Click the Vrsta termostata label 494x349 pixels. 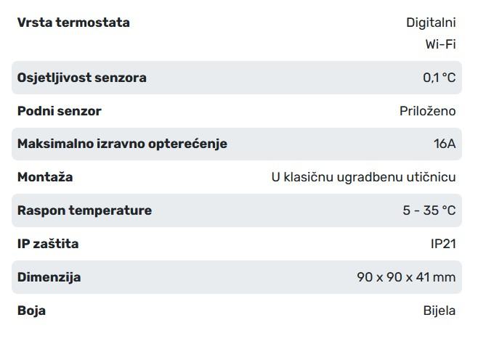pyautogui.click(x=73, y=22)
